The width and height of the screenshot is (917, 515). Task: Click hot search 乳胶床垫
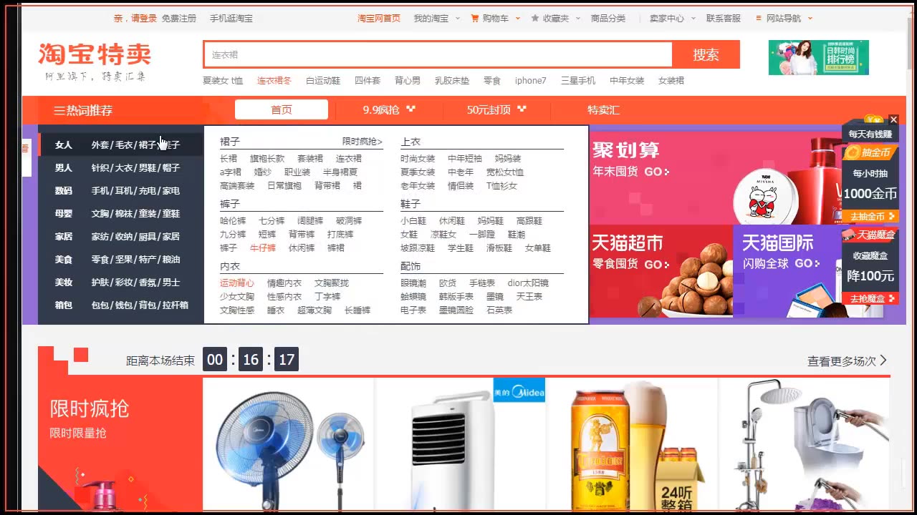click(x=452, y=80)
